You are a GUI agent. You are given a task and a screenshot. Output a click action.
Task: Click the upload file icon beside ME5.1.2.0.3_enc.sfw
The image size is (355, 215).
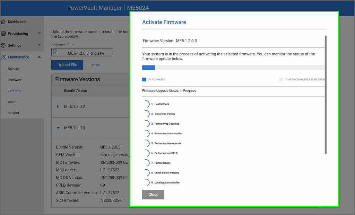coord(55,53)
